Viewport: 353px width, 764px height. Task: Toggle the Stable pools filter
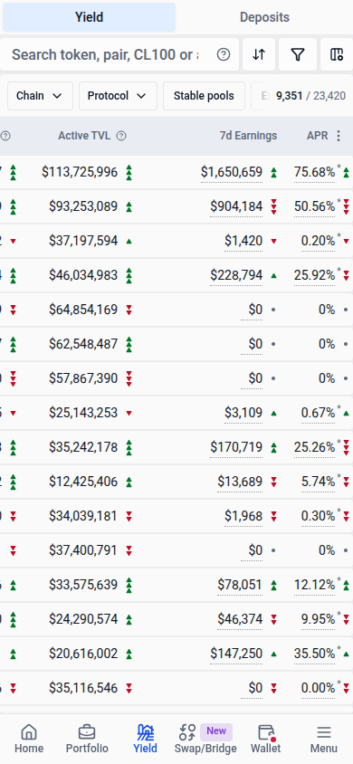(x=204, y=96)
